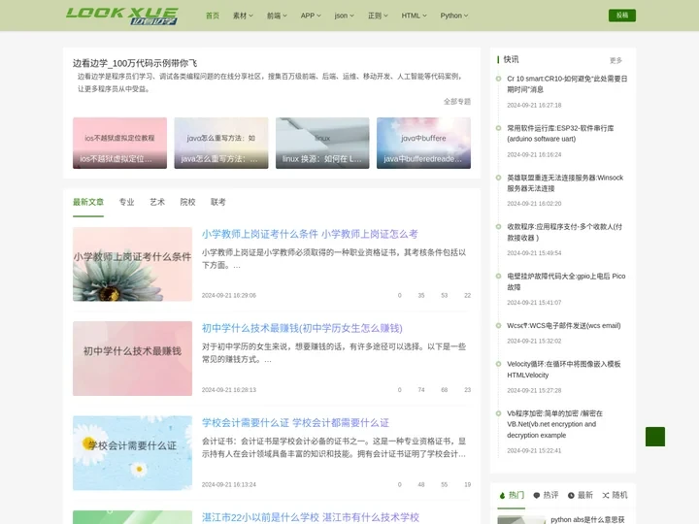Open news item 电壁挂炉故障代码大全
This screenshot has height=524, width=699.
point(566,281)
